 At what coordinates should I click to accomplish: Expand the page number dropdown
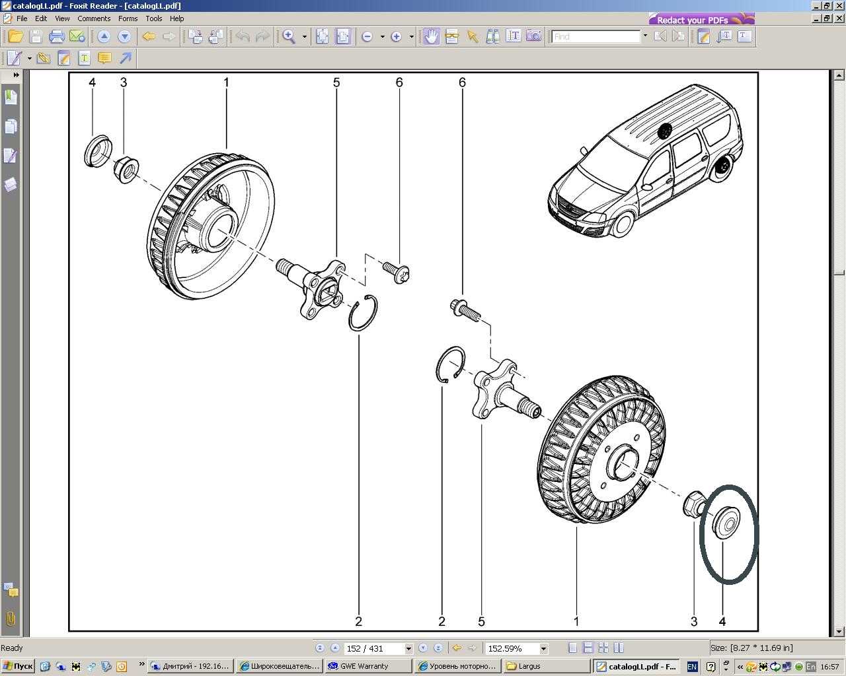(x=408, y=649)
